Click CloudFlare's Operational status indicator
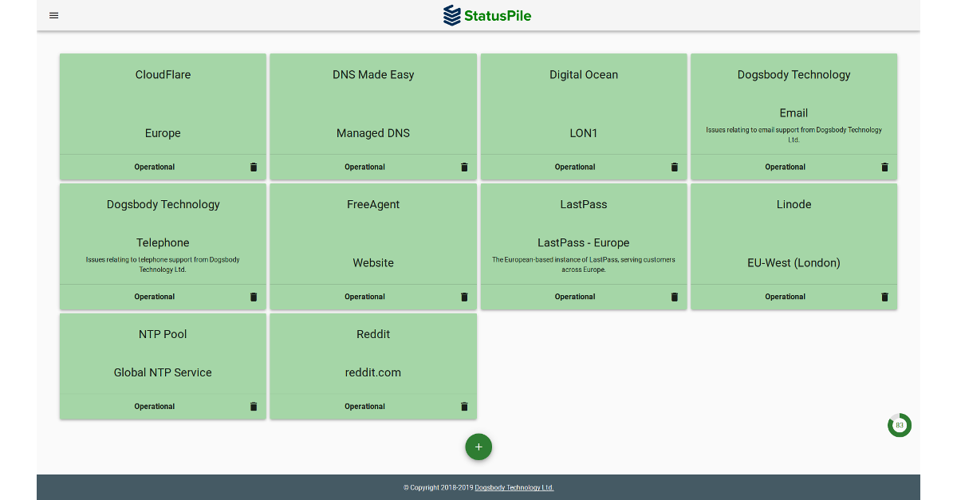957x500 pixels. coord(154,167)
